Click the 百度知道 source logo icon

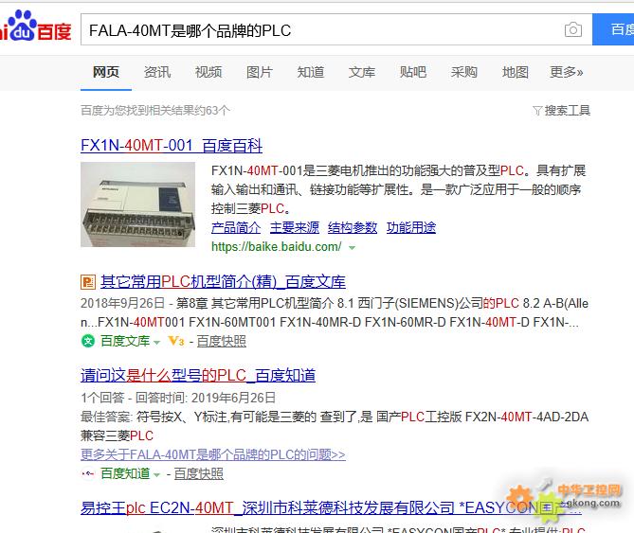[88, 473]
